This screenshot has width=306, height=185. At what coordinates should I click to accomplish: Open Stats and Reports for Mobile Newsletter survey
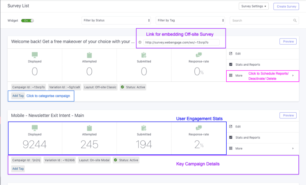[263, 137]
